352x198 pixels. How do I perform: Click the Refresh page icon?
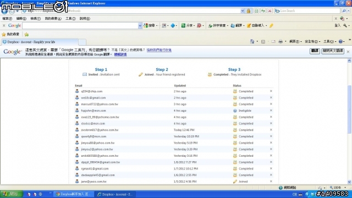tap(263, 11)
